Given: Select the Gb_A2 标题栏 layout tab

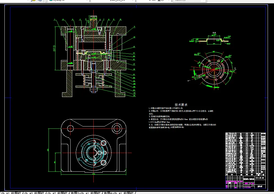Looking at the screenshot, I should [x=57, y=193].
